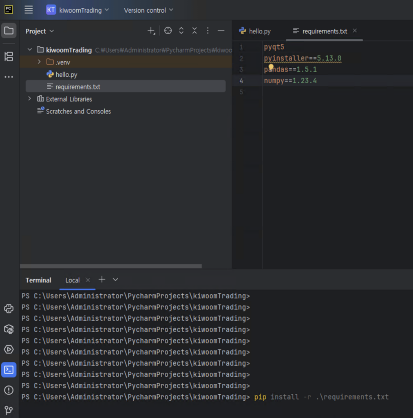The image size is (413, 418).
Task: Click the pandas==1.5.1 line
Action: coord(290,69)
